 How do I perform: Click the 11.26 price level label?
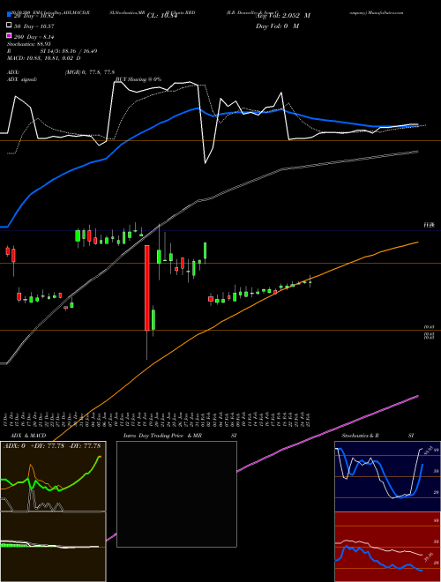point(429,225)
